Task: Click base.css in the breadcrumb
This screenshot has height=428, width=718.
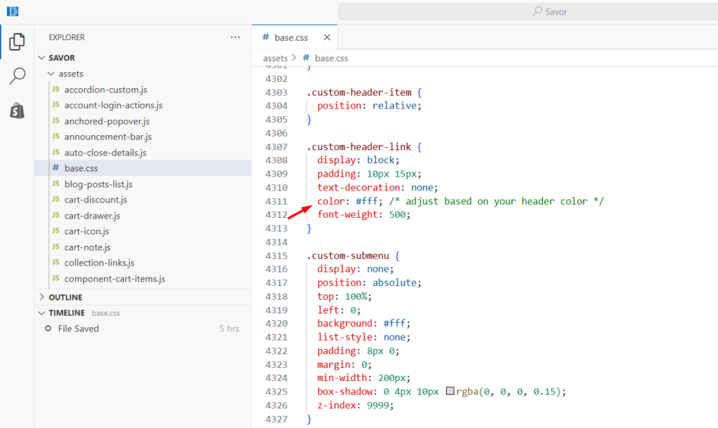Action: 331,58
